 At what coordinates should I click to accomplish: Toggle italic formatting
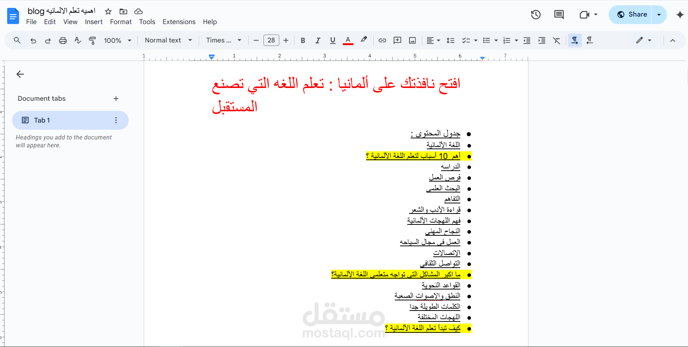[318, 40]
